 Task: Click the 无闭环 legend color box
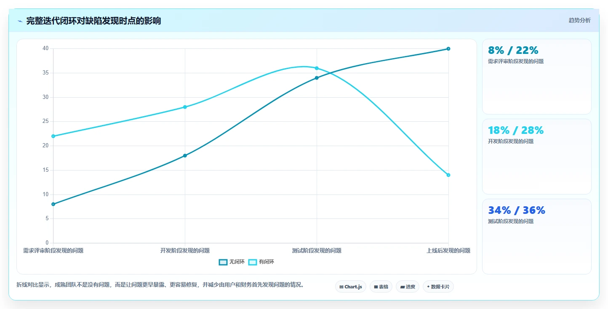pyautogui.click(x=223, y=262)
